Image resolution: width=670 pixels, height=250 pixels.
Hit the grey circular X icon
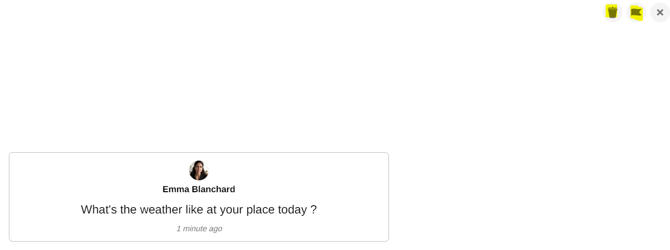660,12
